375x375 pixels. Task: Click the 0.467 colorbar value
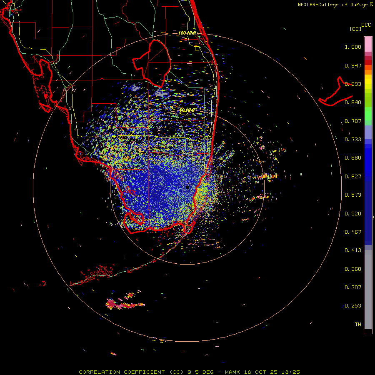[x=353, y=232]
